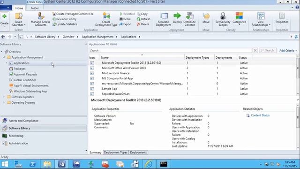Open the Deployments tab
The image size is (300, 169).
[138, 152]
